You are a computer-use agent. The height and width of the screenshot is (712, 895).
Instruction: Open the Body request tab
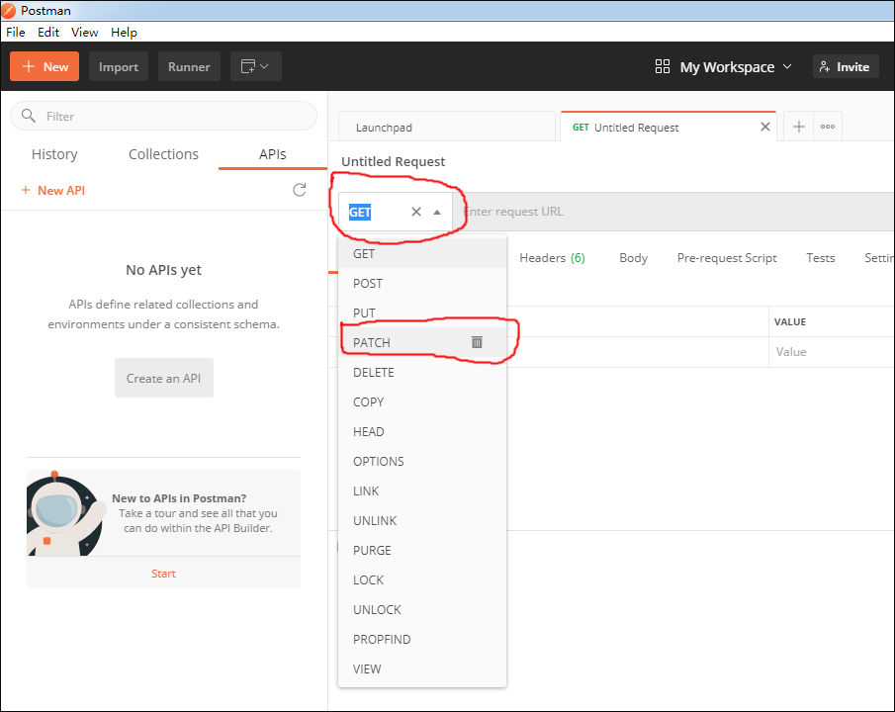click(634, 258)
